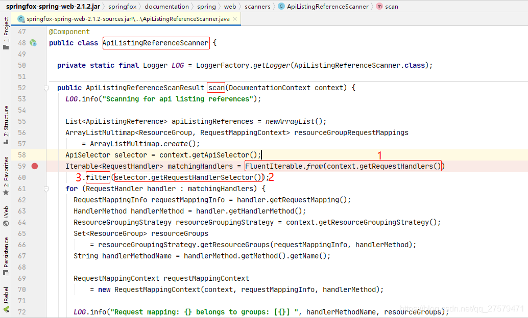Click line number 58 in gutter
The height and width of the screenshot is (318, 528).
coord(22,155)
